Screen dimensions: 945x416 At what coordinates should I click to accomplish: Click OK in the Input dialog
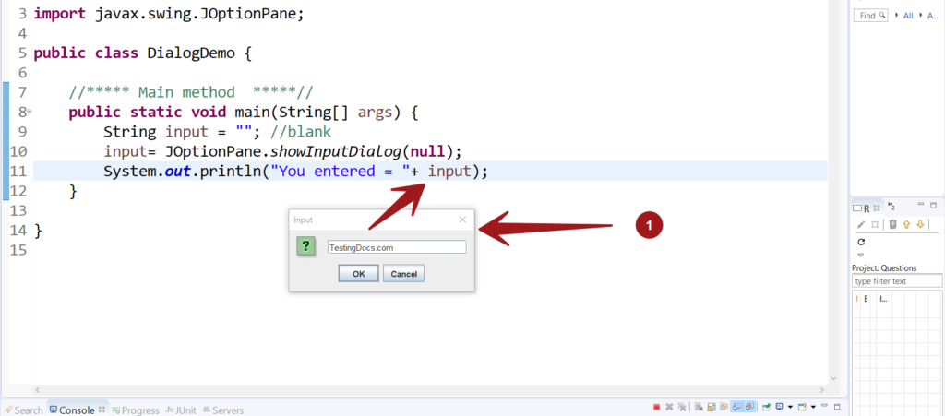click(x=358, y=274)
